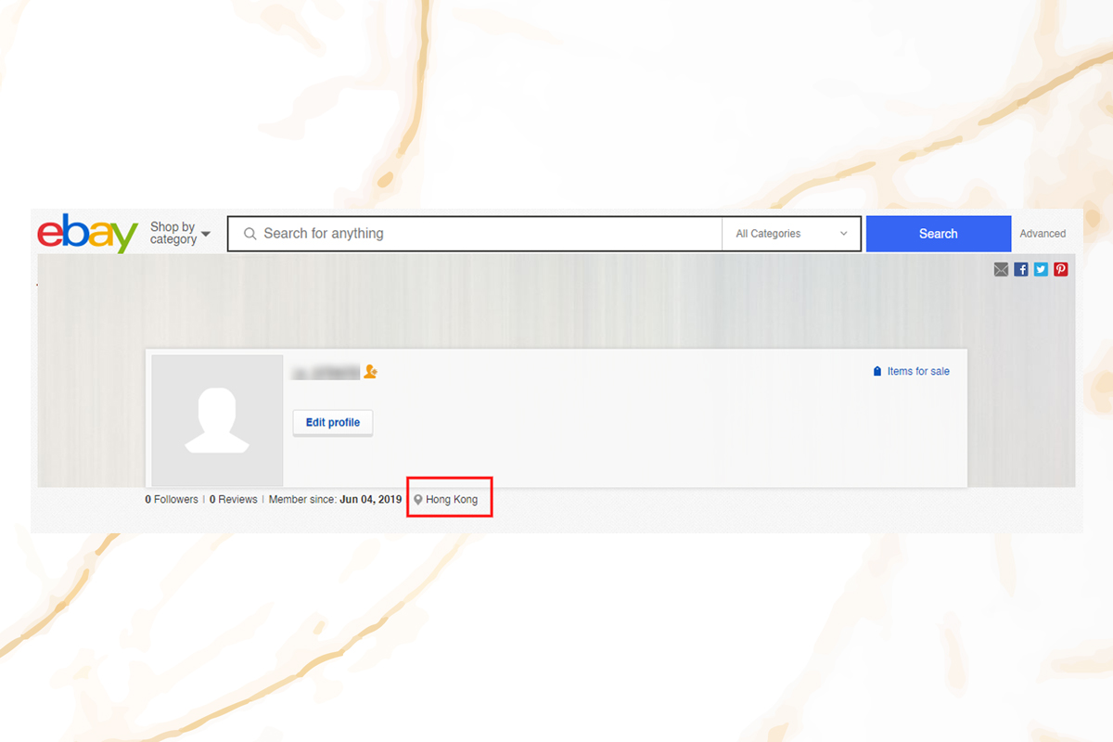Open the Advanced search link

pyautogui.click(x=1043, y=234)
